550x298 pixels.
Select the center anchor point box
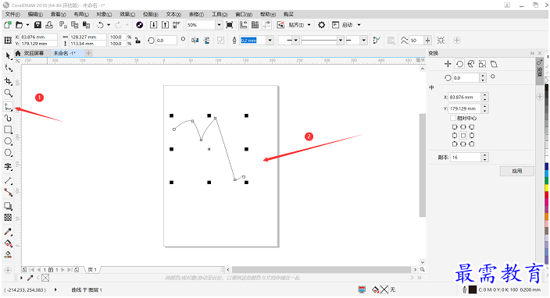463,136
